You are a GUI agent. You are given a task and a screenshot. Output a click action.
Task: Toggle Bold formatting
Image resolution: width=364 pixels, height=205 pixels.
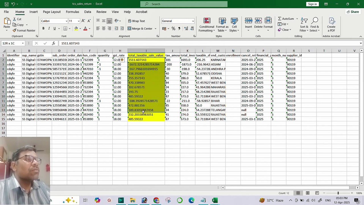[x=43, y=28]
